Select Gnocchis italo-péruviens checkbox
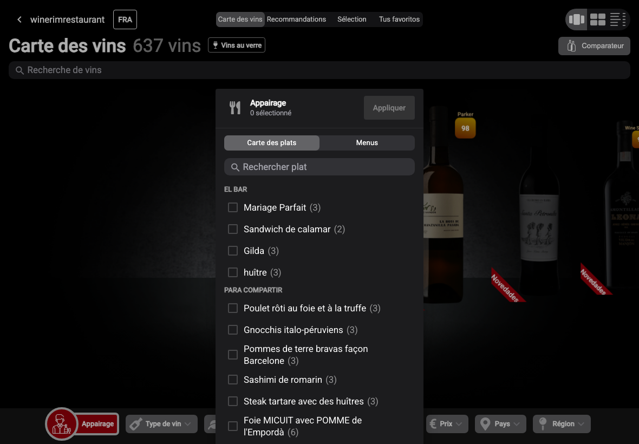This screenshot has height=444, width=639. [233, 330]
